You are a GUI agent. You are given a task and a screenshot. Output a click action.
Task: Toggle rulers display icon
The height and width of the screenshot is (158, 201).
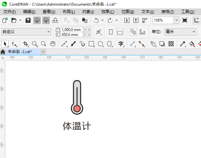click(196, 20)
